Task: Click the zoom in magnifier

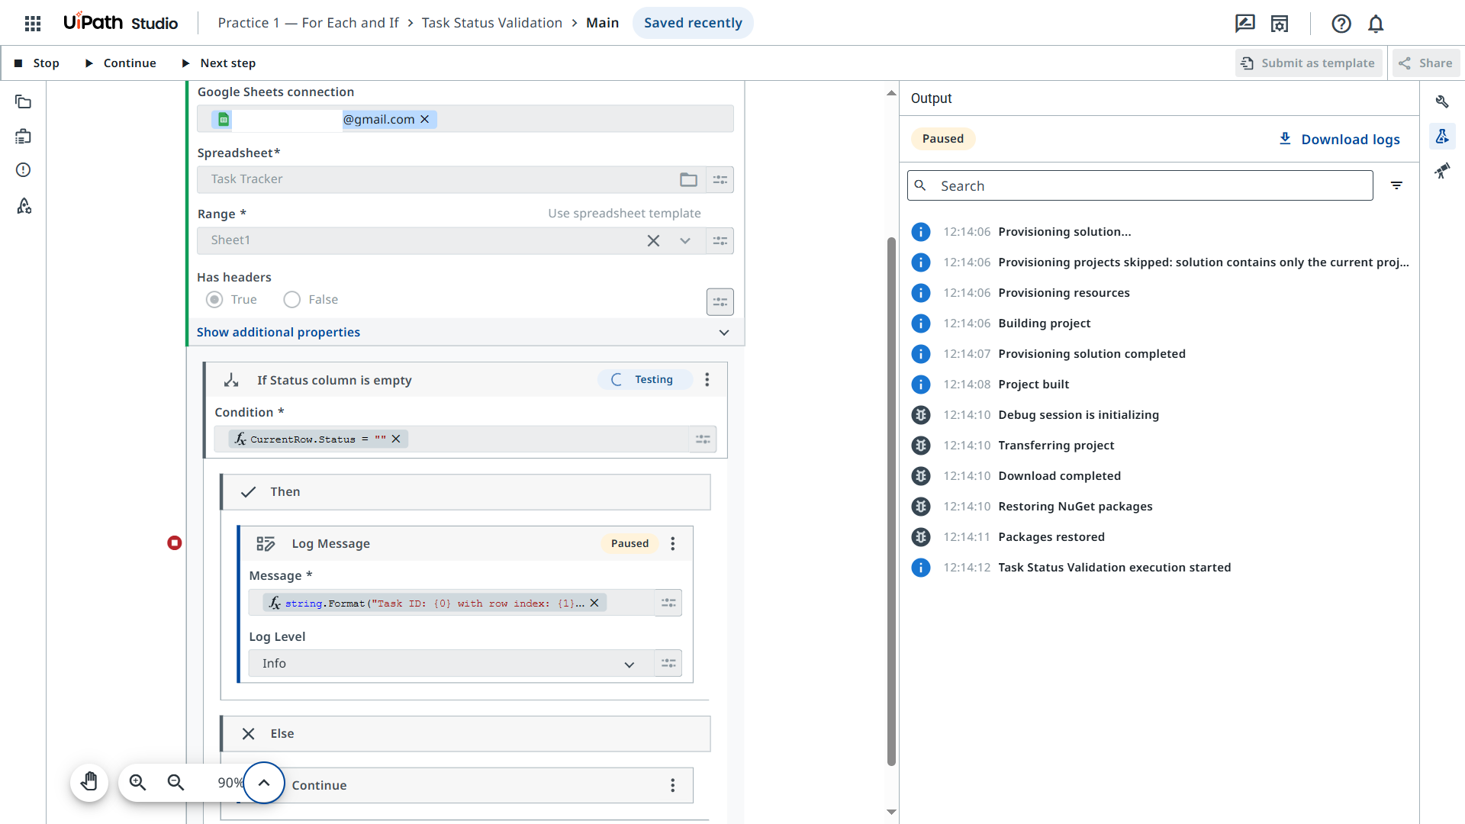Action: tap(137, 782)
